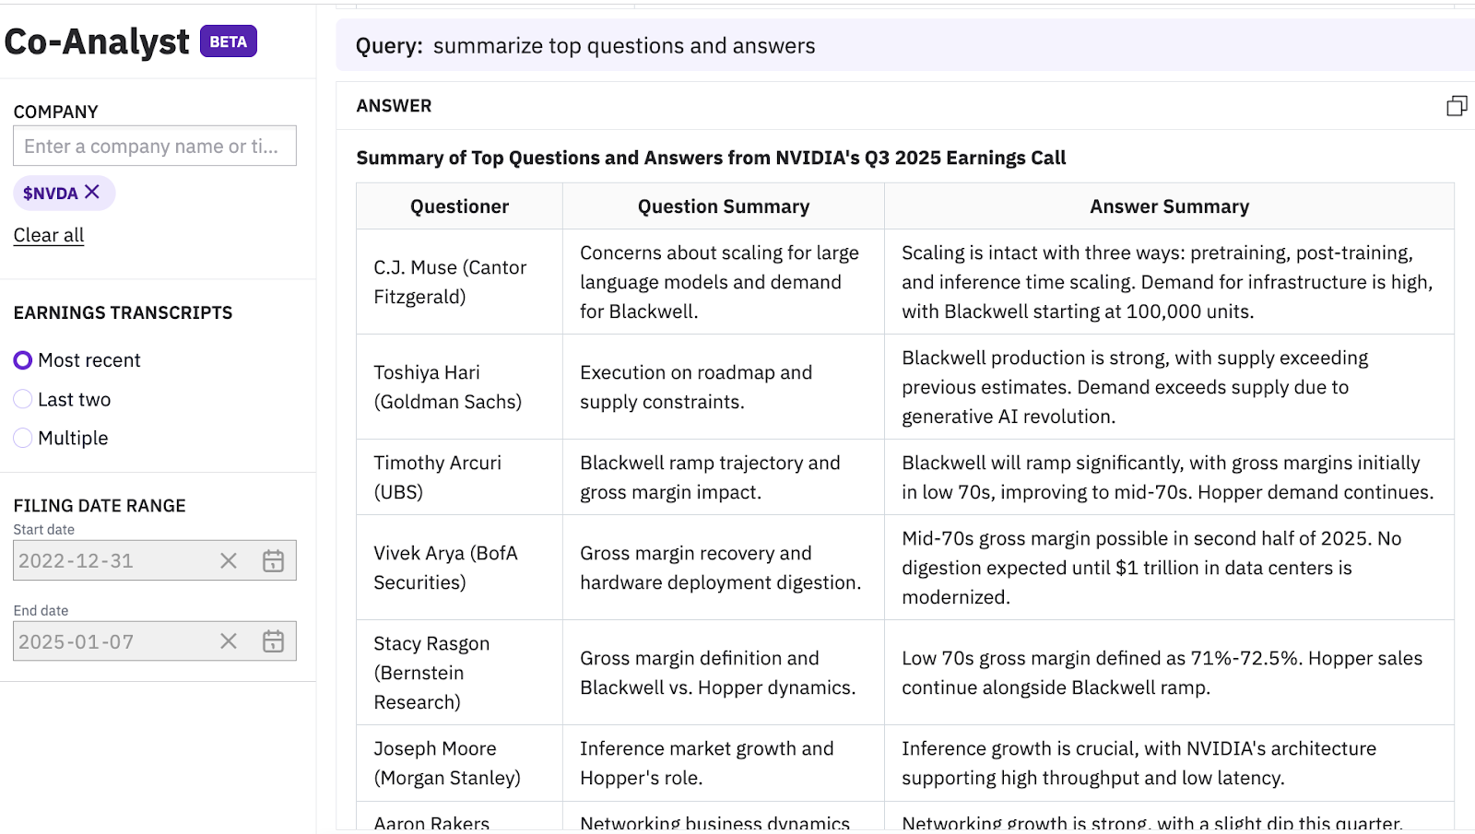Click the Start date input field

[x=111, y=560]
